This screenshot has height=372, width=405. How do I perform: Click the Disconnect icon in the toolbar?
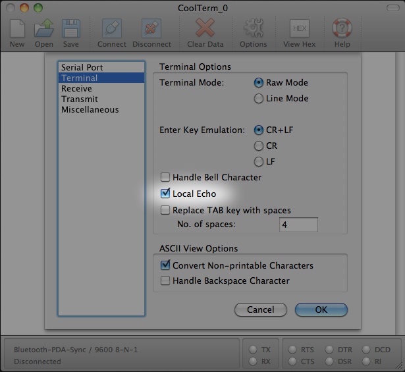[x=151, y=28]
